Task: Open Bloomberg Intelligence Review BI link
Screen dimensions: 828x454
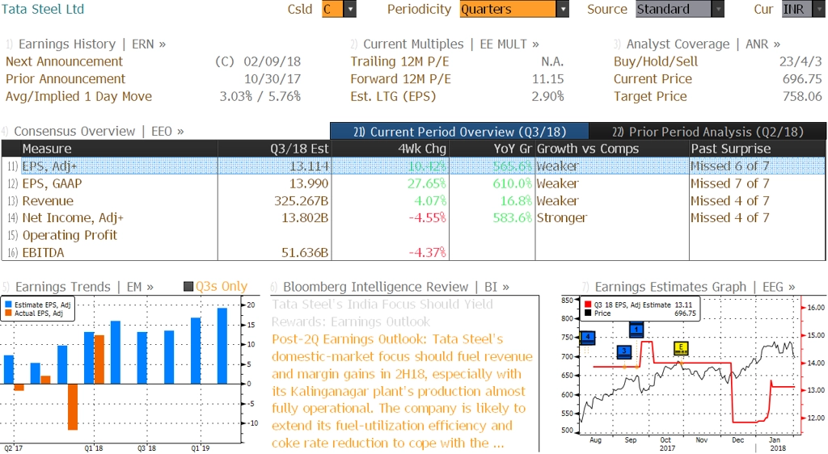Action: pos(396,287)
